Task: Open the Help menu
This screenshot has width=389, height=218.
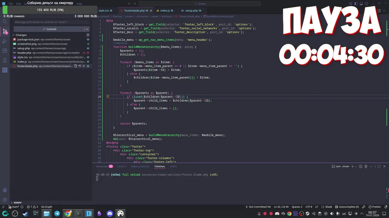Action: (x=79, y=4)
